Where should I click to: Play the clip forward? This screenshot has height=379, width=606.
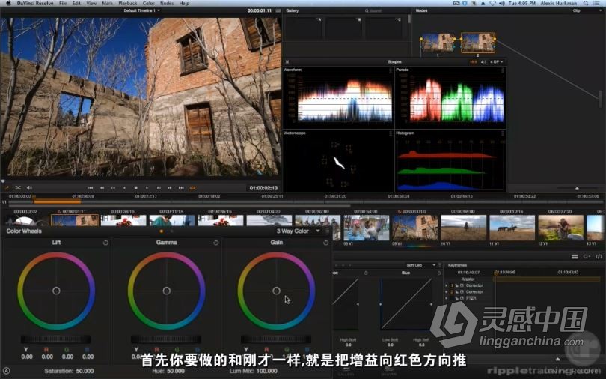click(147, 187)
